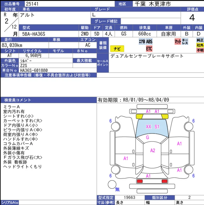Click the comment シートすれ<小>
This screenshot has width=204, height=205.
pyautogui.click(x=19, y=116)
